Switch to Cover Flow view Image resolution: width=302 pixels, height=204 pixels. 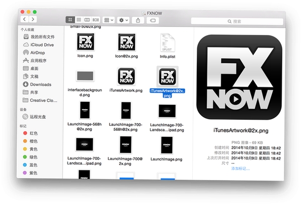[x=96, y=20]
